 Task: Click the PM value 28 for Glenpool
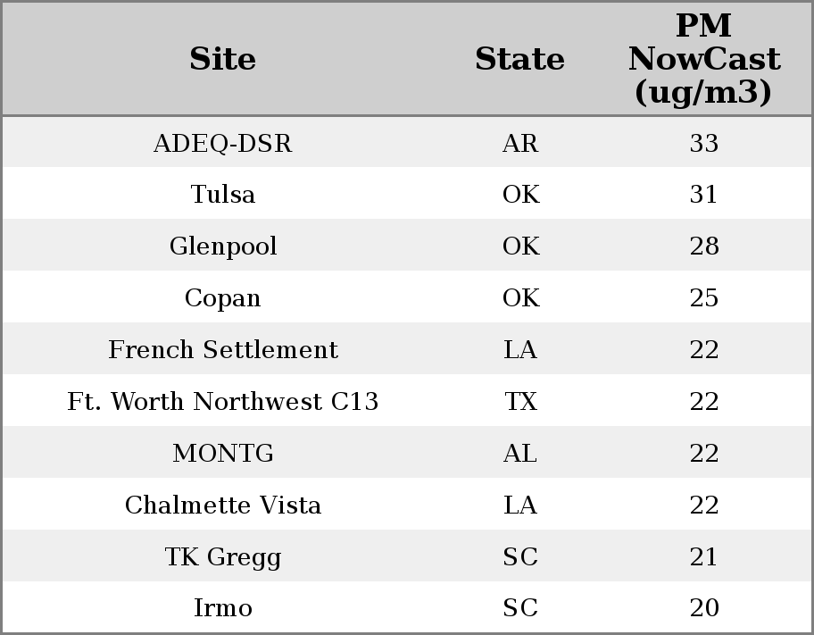[x=703, y=246]
